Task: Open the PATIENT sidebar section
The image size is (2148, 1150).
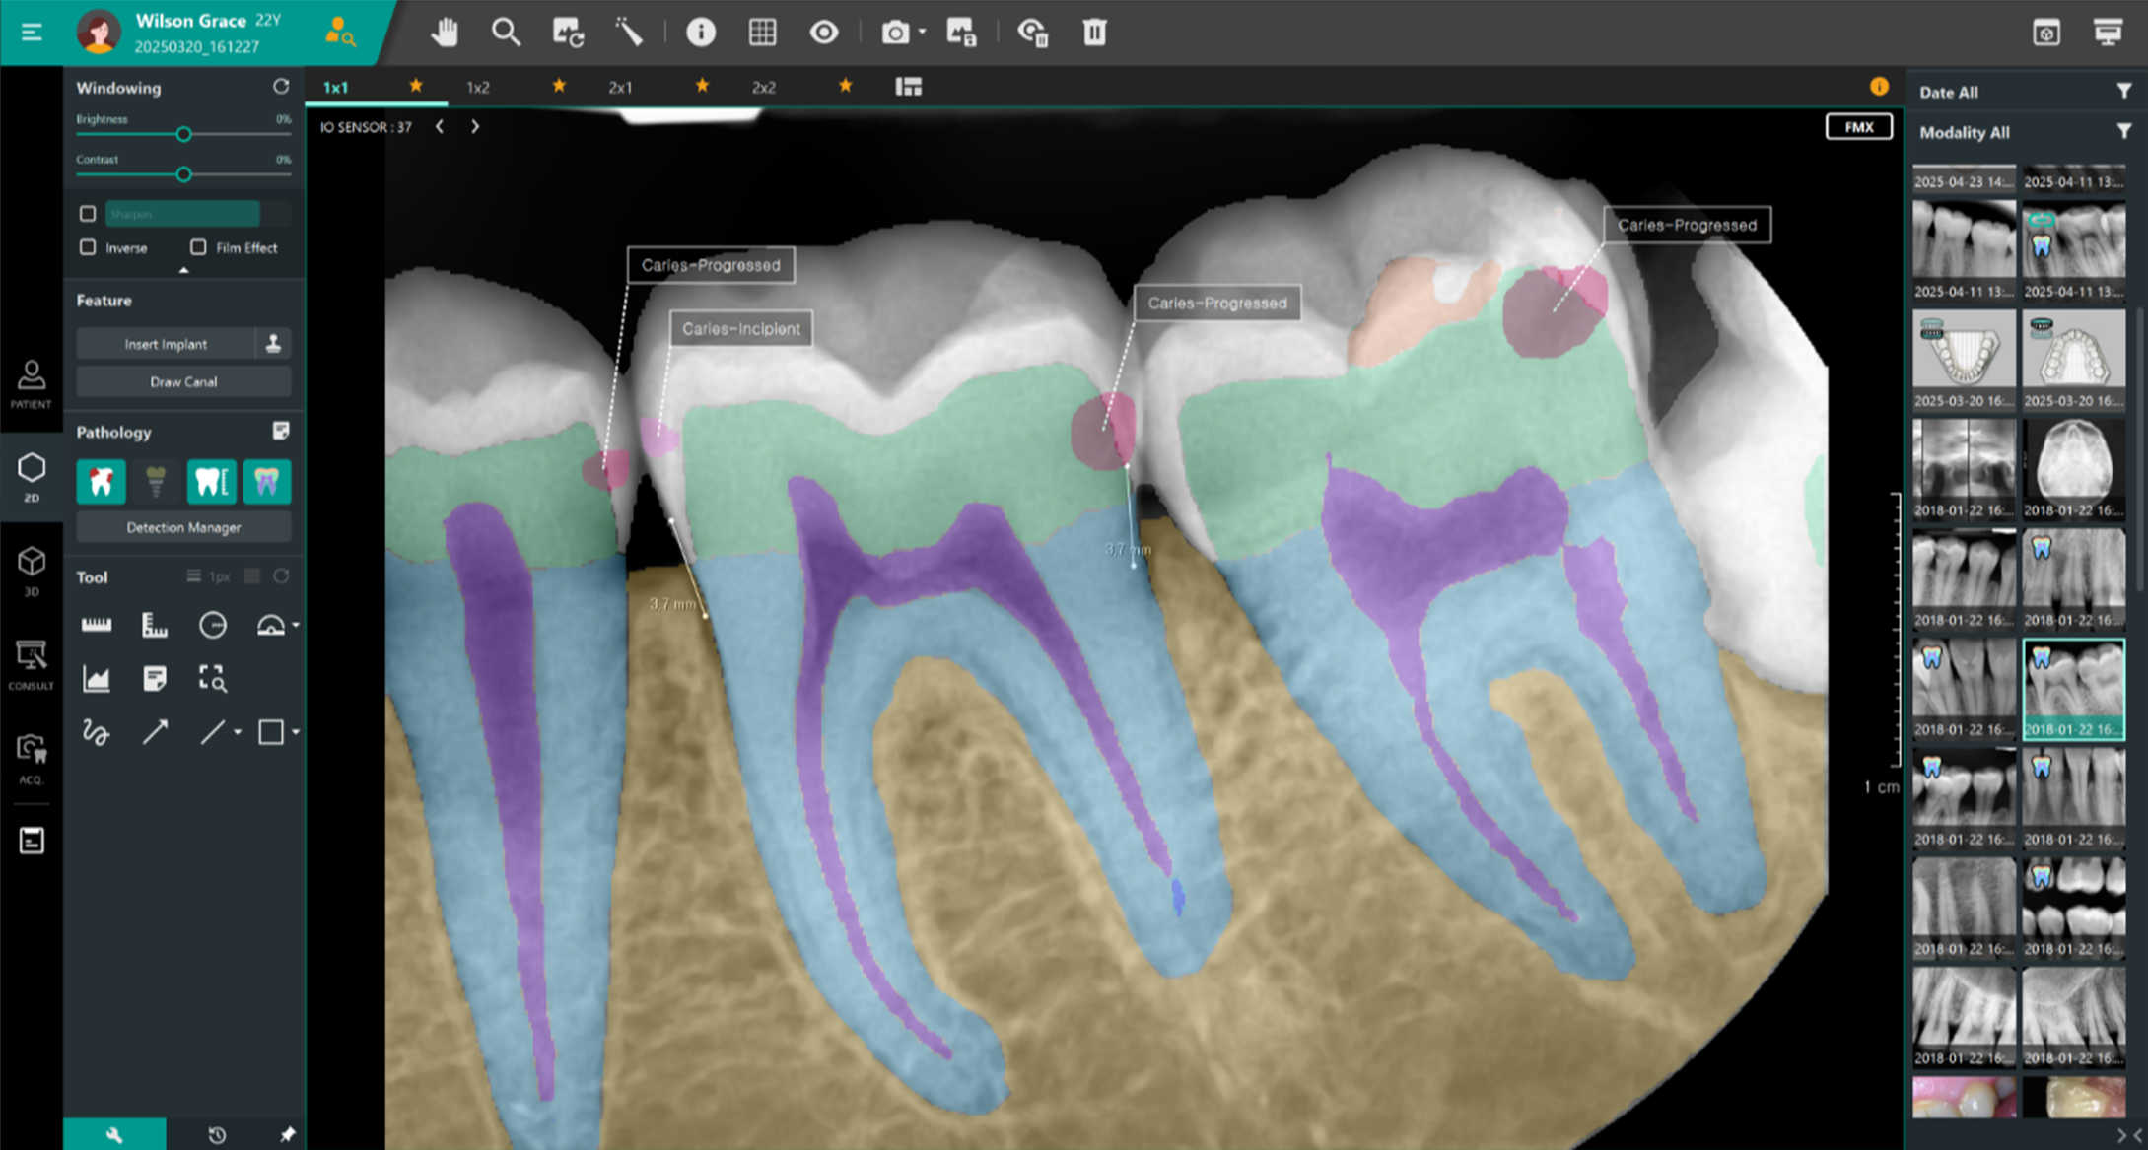Action: coord(32,384)
